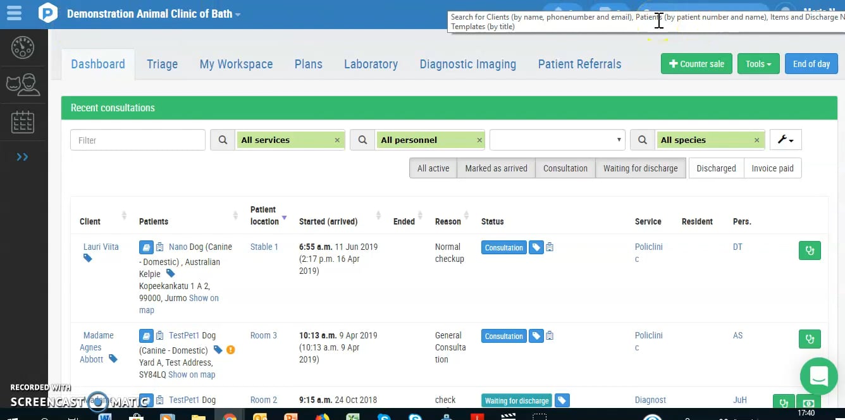Click status clipboard icon in Room 3 row
Screen dimensions: 845x420
(550, 336)
